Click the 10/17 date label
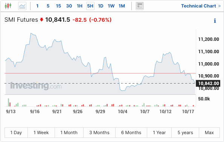 click(x=188, y=111)
